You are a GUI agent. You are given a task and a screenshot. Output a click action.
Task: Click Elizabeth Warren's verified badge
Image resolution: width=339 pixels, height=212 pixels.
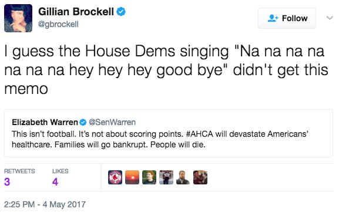point(83,123)
